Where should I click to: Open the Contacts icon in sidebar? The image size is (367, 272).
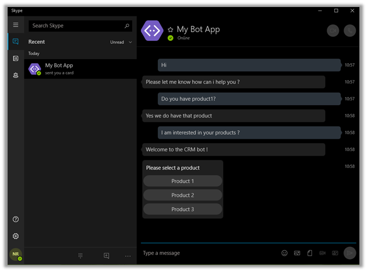(x=16, y=58)
